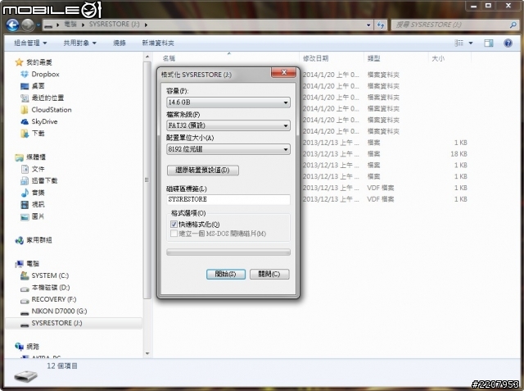Click the refresh icon beside the address bar
Screen dimensions: 524x391
(381, 25)
